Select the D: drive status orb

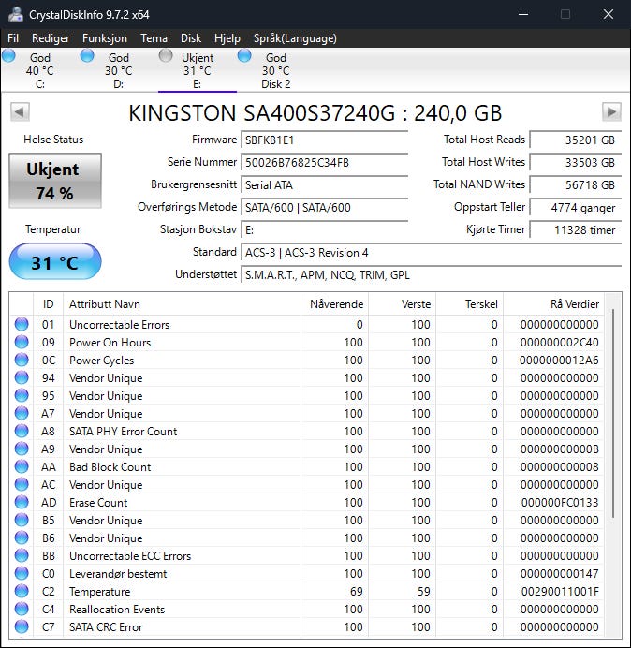click(88, 56)
